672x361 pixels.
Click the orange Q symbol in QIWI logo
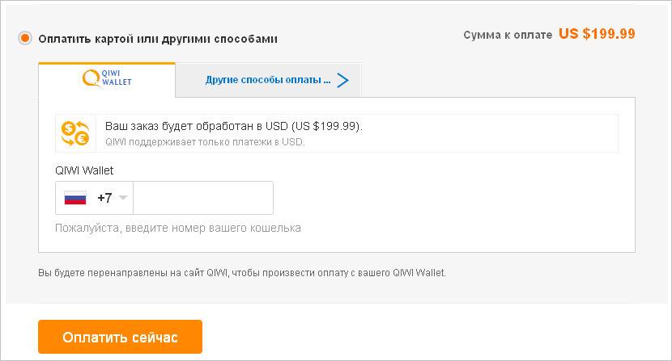pyautogui.click(x=91, y=78)
